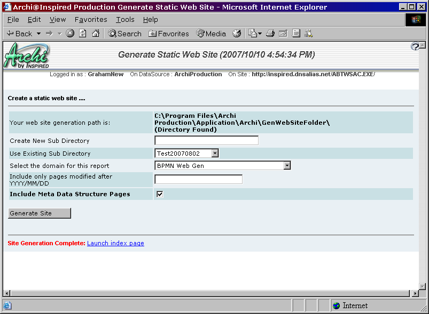This screenshot has width=429, height=314.
Task: Click the History toolbar icon
Action: click(237, 34)
